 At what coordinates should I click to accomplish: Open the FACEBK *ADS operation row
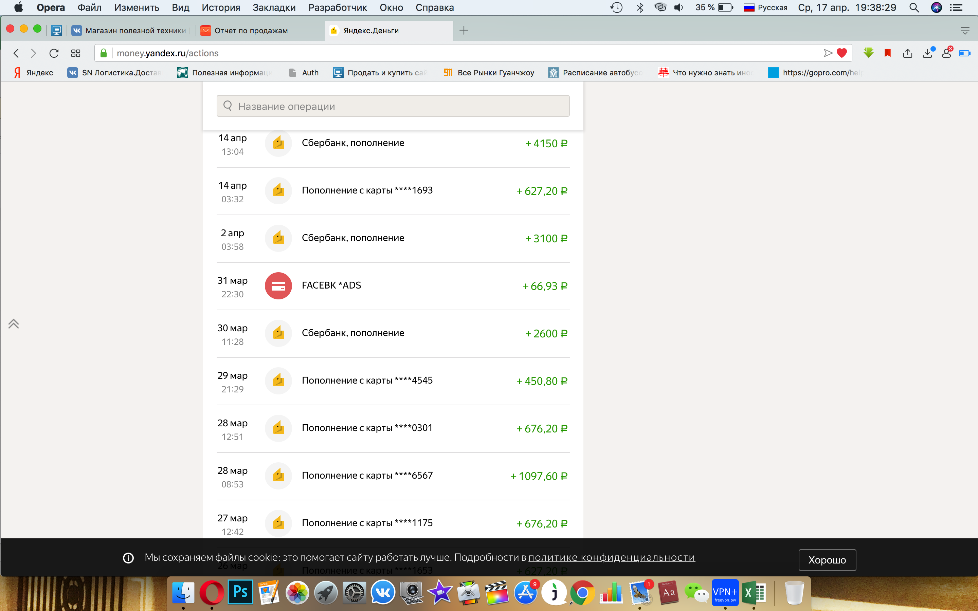coord(393,286)
